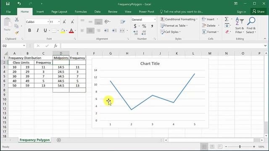This screenshot has height=151, width=269.
Task: Click the Cut scissors icon
Action: coord(17,20)
